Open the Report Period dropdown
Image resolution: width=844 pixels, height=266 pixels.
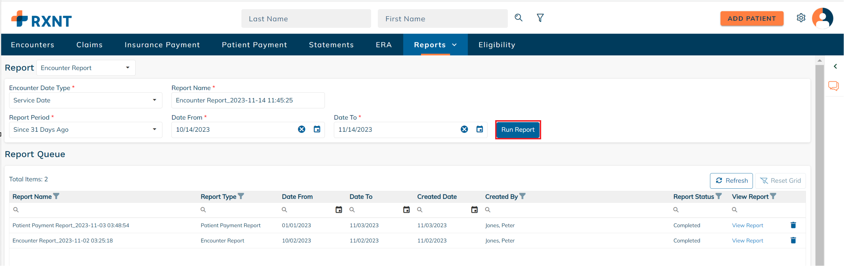(154, 129)
